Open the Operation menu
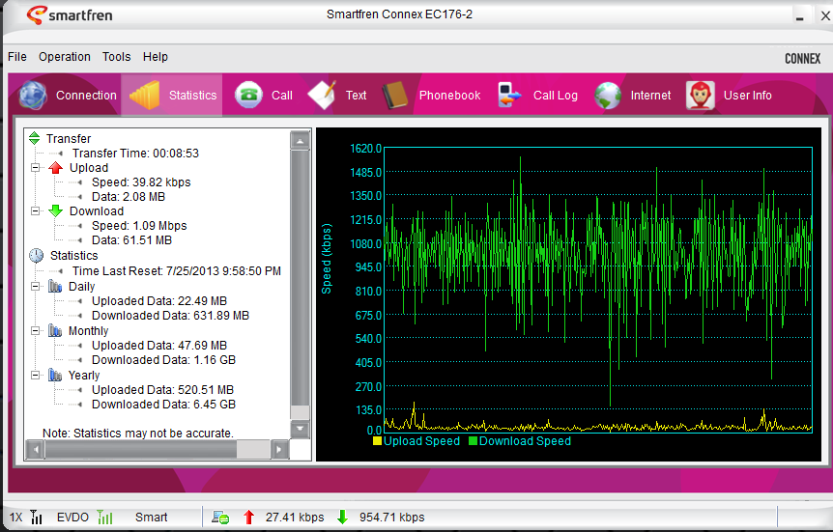This screenshot has height=532, width=833. [x=65, y=57]
